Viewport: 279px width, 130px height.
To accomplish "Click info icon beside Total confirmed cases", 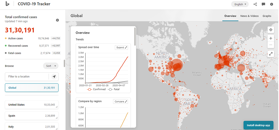I will (57, 20).
